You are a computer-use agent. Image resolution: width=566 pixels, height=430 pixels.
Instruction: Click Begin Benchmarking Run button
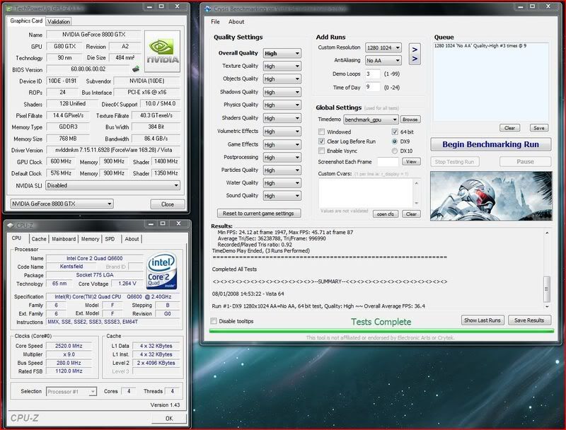tap(490, 144)
